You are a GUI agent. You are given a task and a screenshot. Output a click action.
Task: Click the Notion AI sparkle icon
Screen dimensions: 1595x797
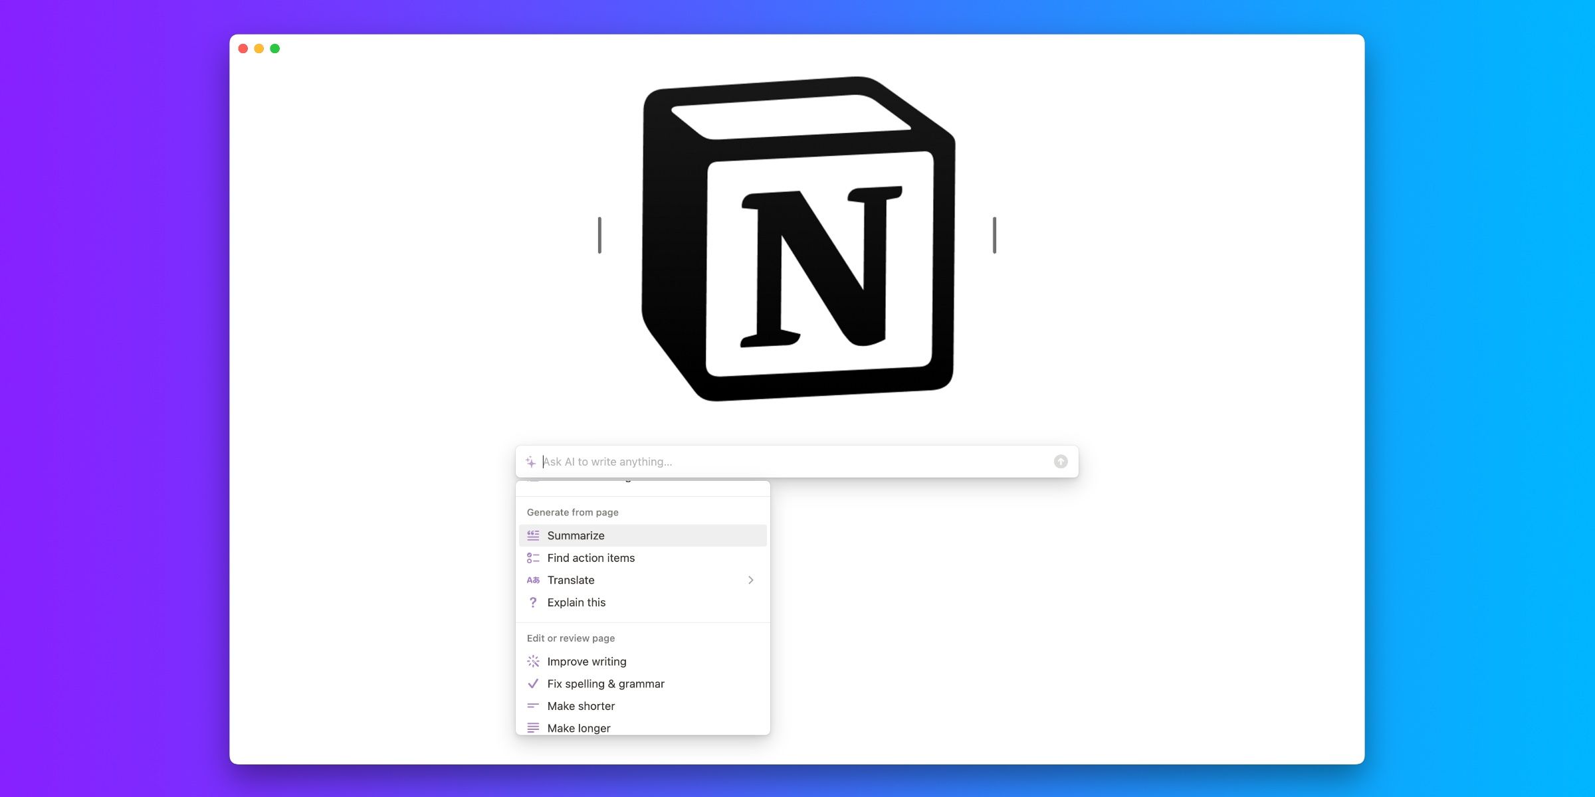pos(531,462)
